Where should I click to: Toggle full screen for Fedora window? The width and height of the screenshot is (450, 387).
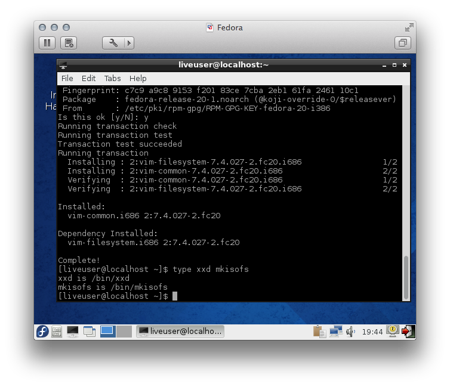pyautogui.click(x=409, y=27)
